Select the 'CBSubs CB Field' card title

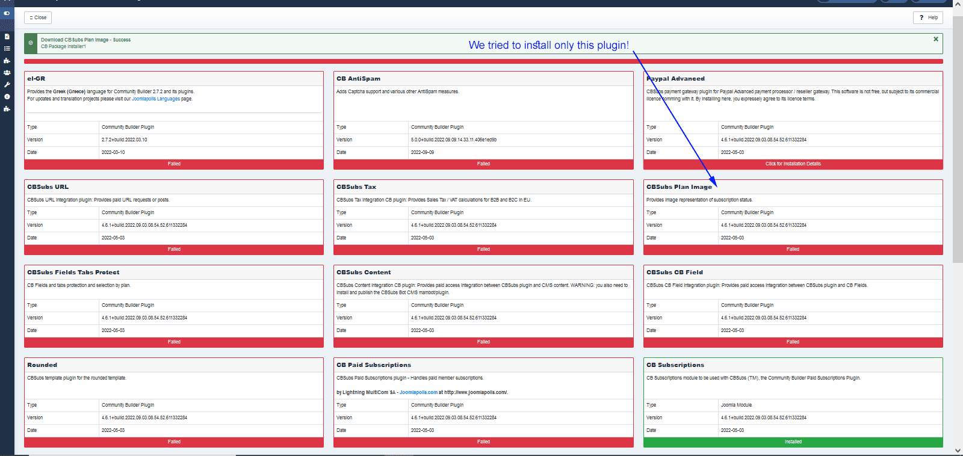675,273
